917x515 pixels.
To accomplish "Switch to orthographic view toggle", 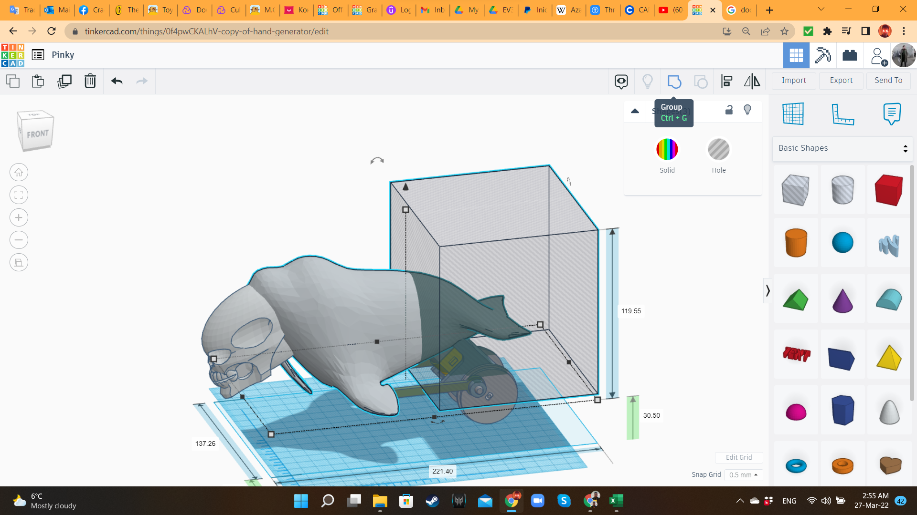I will [19, 263].
